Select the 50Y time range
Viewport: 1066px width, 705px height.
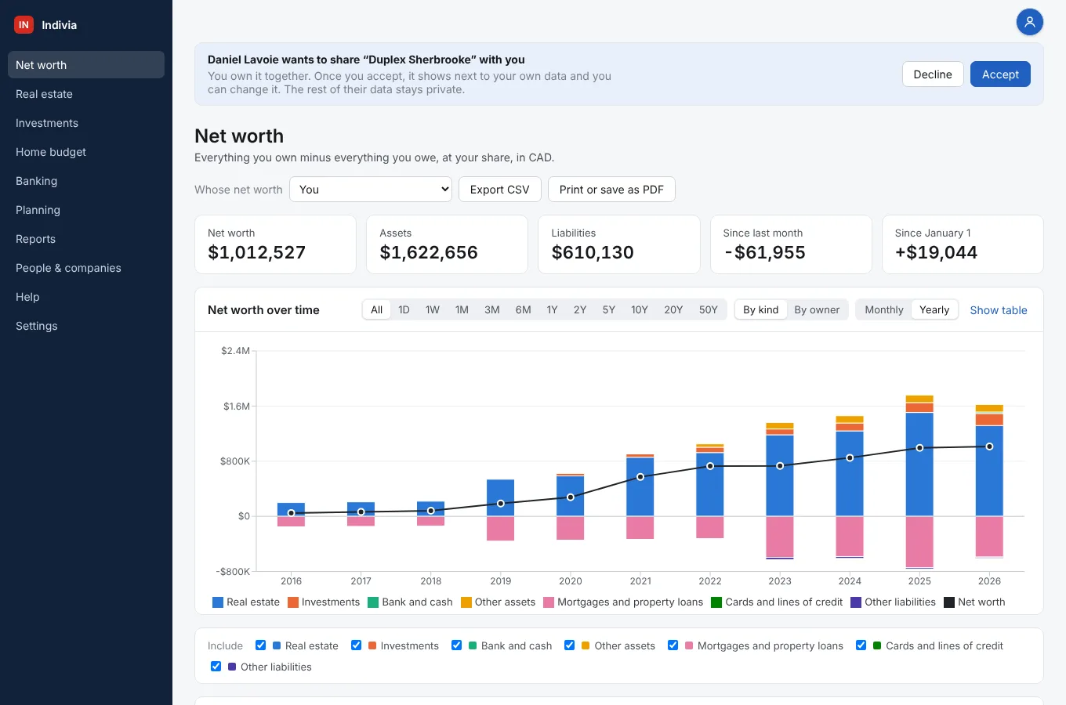point(709,310)
